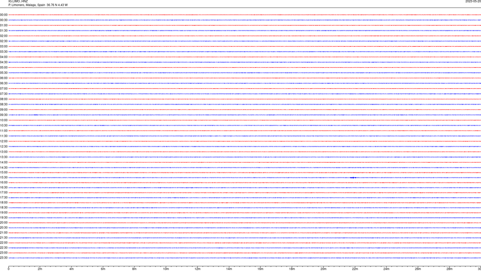
Task: Select the 02:30 trace time label
Action: (4, 41)
